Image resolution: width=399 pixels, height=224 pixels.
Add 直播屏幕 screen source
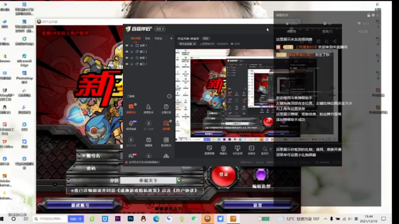pyautogui.click(x=209, y=150)
